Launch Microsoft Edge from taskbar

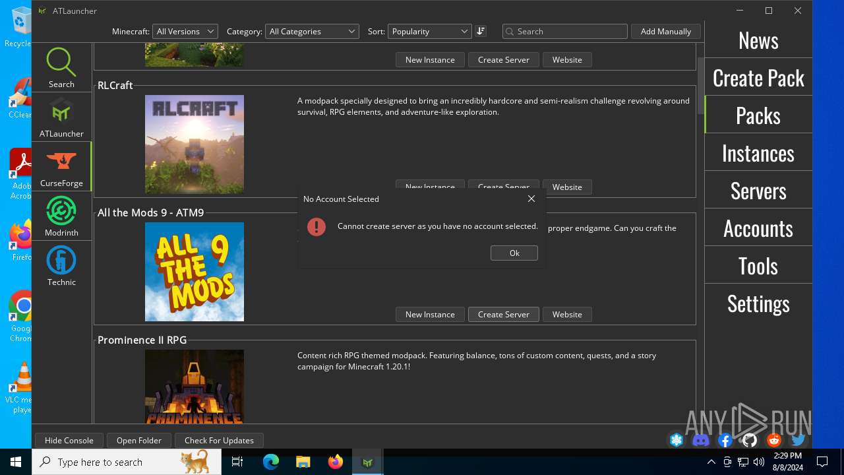pos(271,462)
